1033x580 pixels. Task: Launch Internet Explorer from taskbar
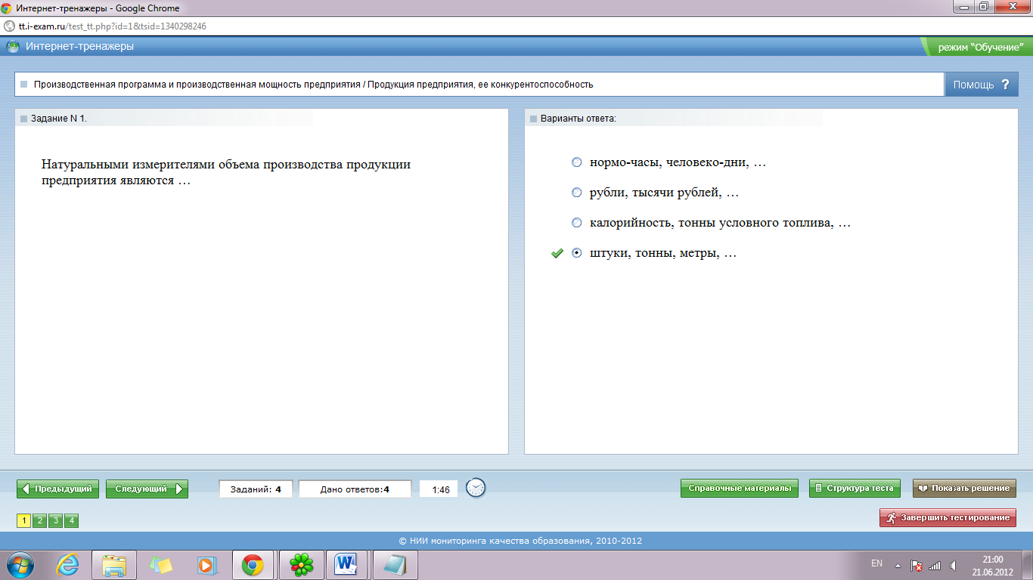coord(68,564)
